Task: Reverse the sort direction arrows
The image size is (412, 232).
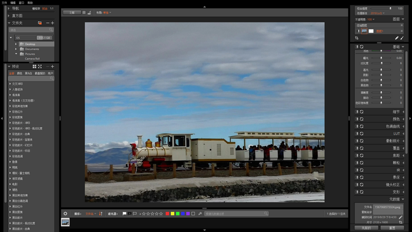Action: [101, 214]
